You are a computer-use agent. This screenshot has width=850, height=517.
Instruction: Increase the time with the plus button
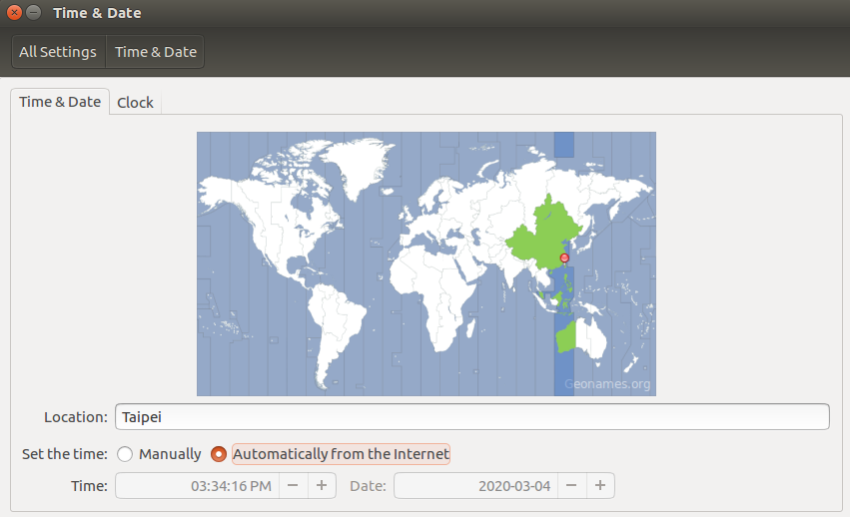pyautogui.click(x=322, y=486)
